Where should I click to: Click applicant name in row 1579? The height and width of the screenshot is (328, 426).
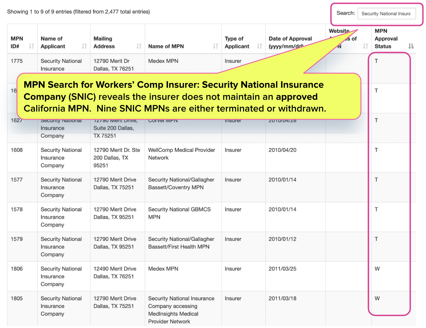pos(61,247)
